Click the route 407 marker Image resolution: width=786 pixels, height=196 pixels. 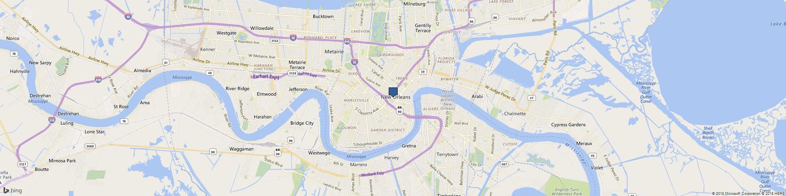pos(505,164)
